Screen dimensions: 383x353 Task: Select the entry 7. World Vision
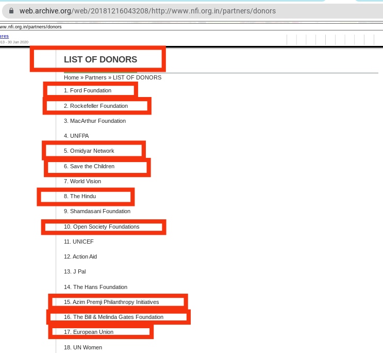[x=82, y=181]
